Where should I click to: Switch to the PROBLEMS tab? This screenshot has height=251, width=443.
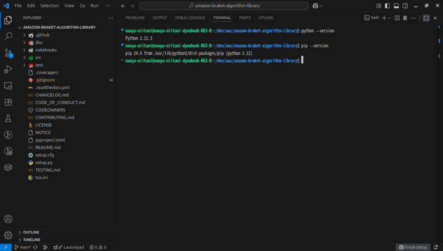coord(135,18)
